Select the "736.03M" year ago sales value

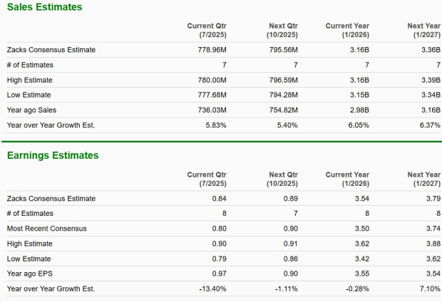(212, 110)
